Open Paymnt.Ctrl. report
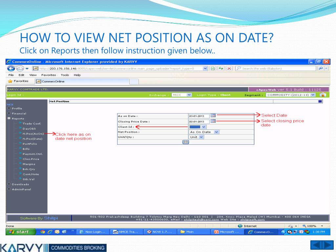Viewport: 336px width, 252px height. tap(32, 154)
